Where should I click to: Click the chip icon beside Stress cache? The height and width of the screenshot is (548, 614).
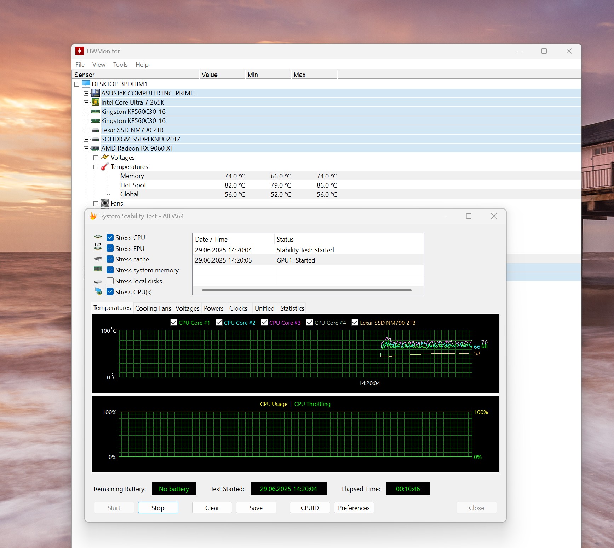98,259
